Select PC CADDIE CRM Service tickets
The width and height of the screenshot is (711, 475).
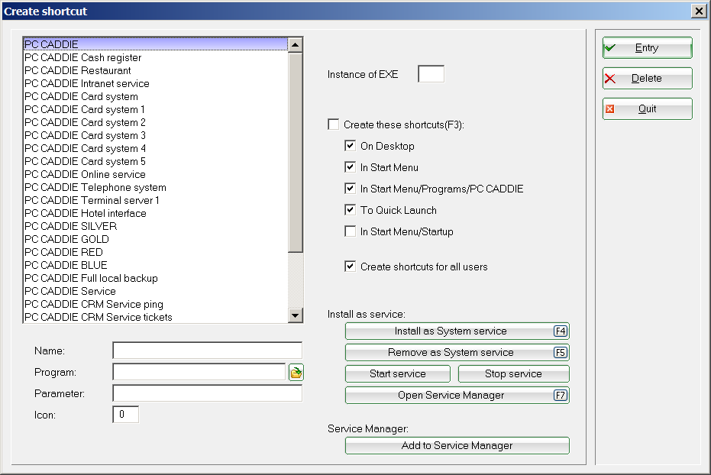[x=156, y=317]
